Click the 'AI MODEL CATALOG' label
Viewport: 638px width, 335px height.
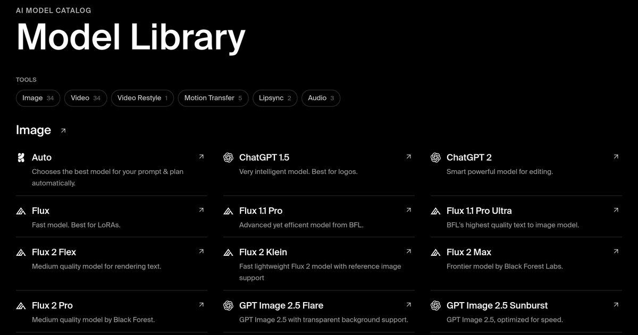[x=53, y=10]
